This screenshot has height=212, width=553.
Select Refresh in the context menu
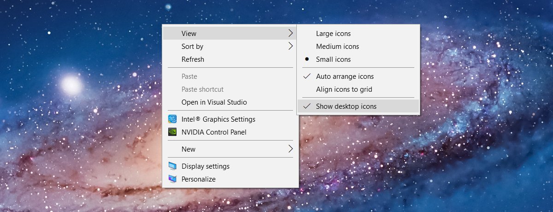click(230, 59)
